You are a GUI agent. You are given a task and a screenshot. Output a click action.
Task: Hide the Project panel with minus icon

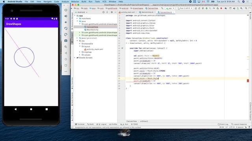[x=115, y=12]
